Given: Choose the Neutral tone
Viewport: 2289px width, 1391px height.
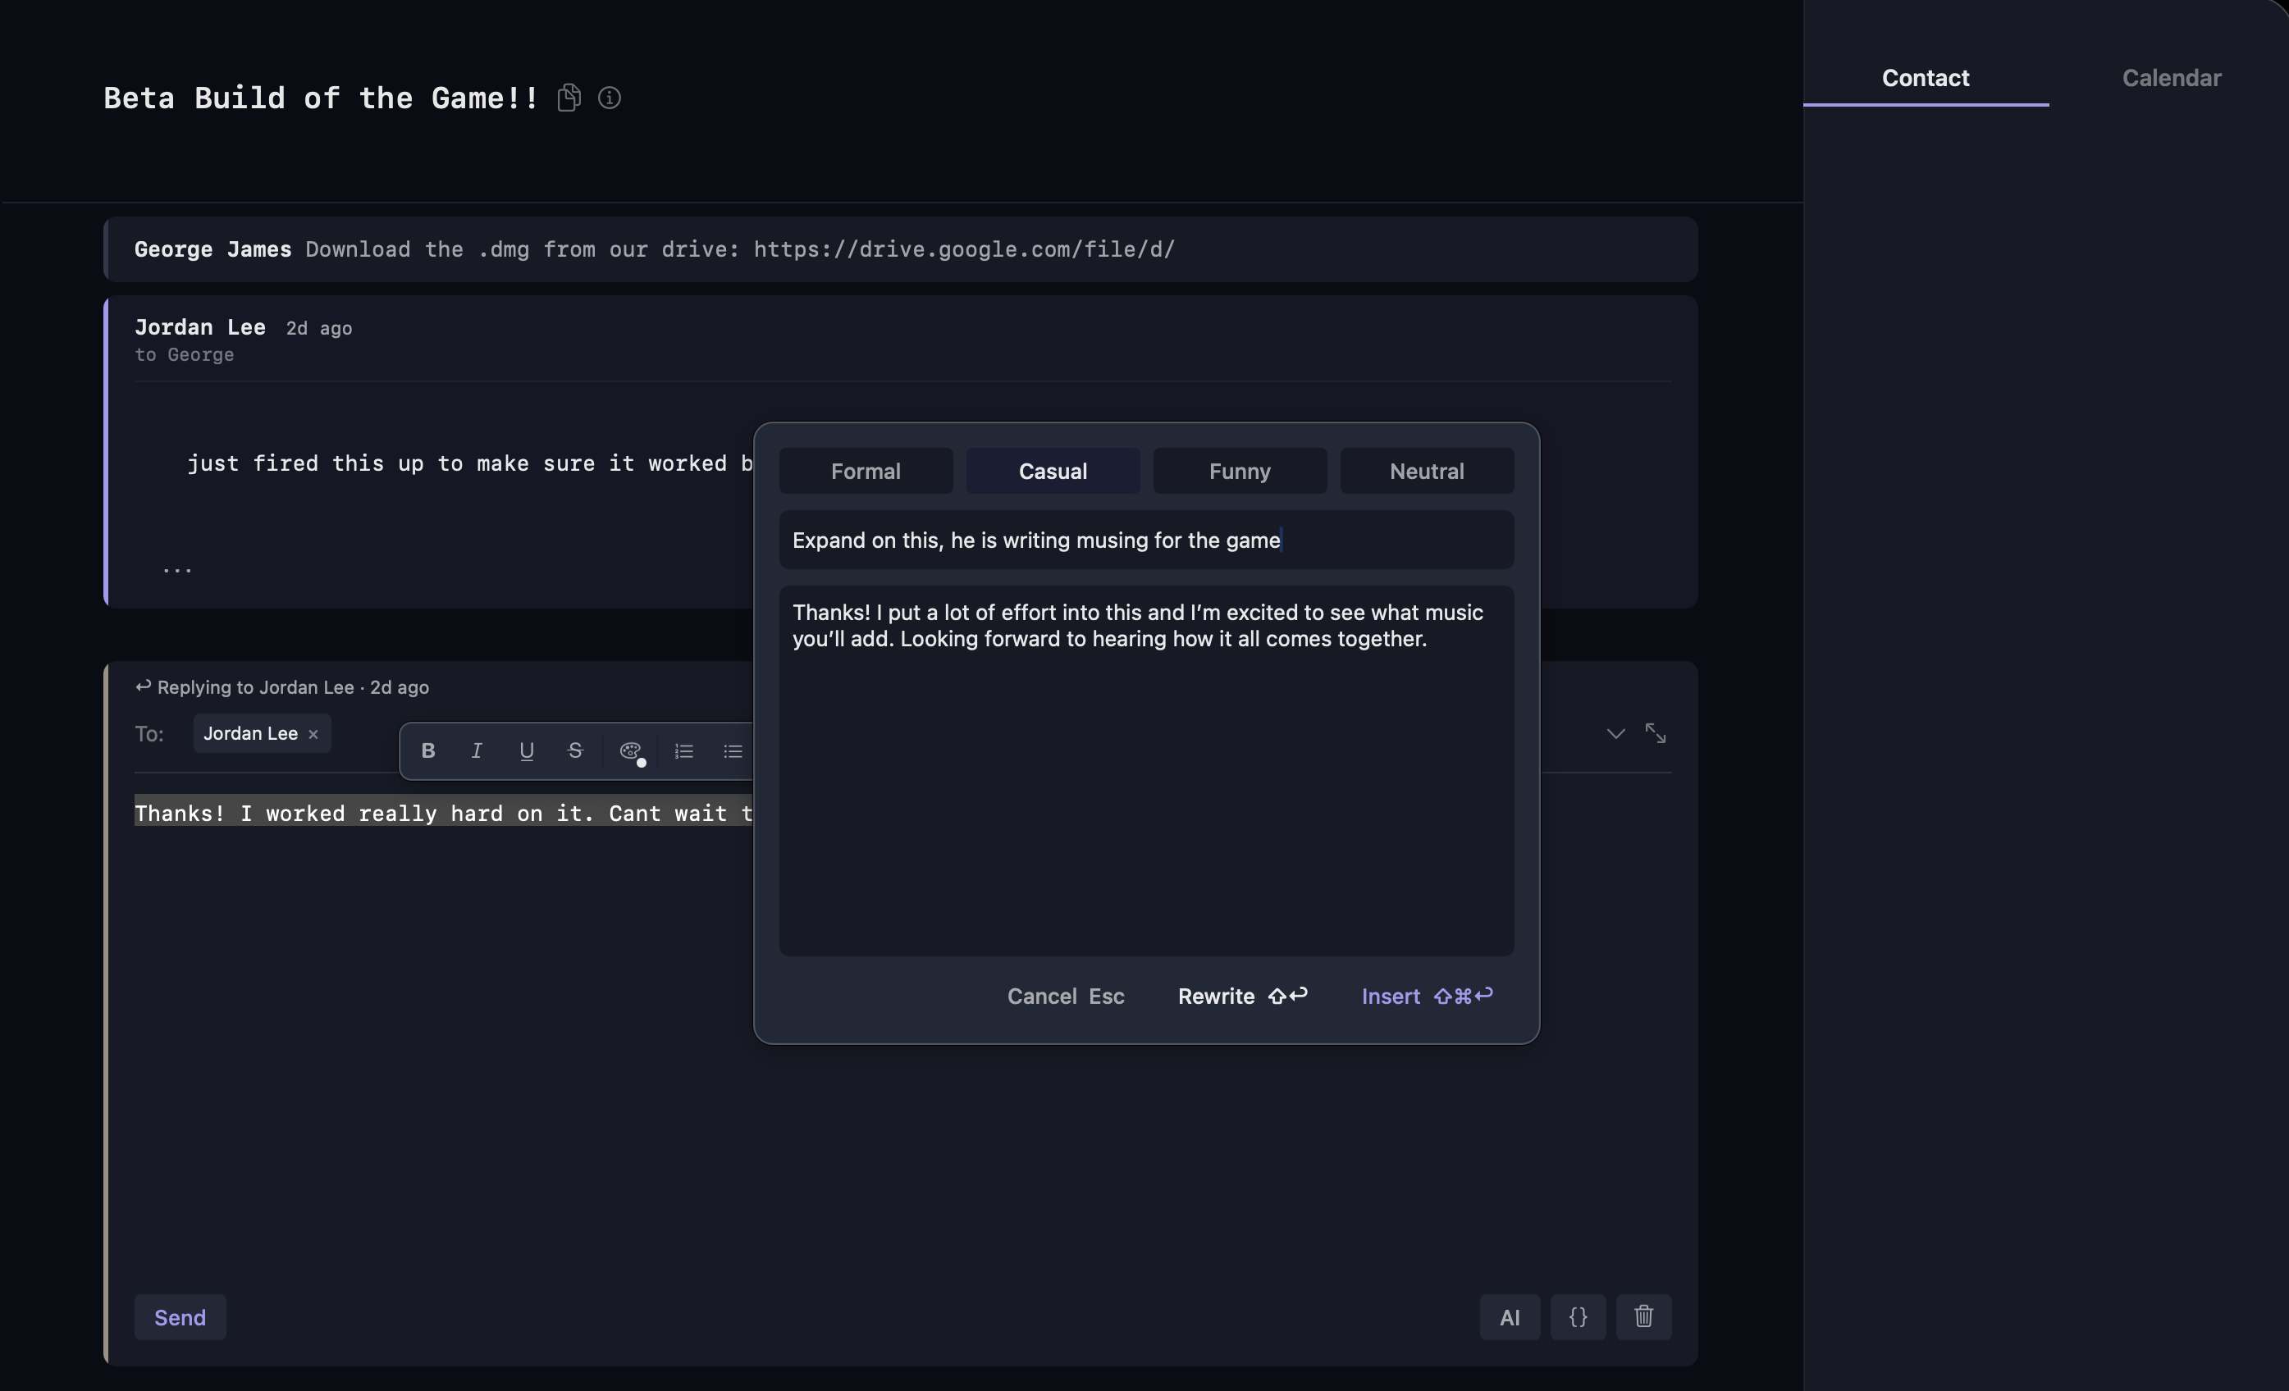Looking at the screenshot, I should 1427,471.
